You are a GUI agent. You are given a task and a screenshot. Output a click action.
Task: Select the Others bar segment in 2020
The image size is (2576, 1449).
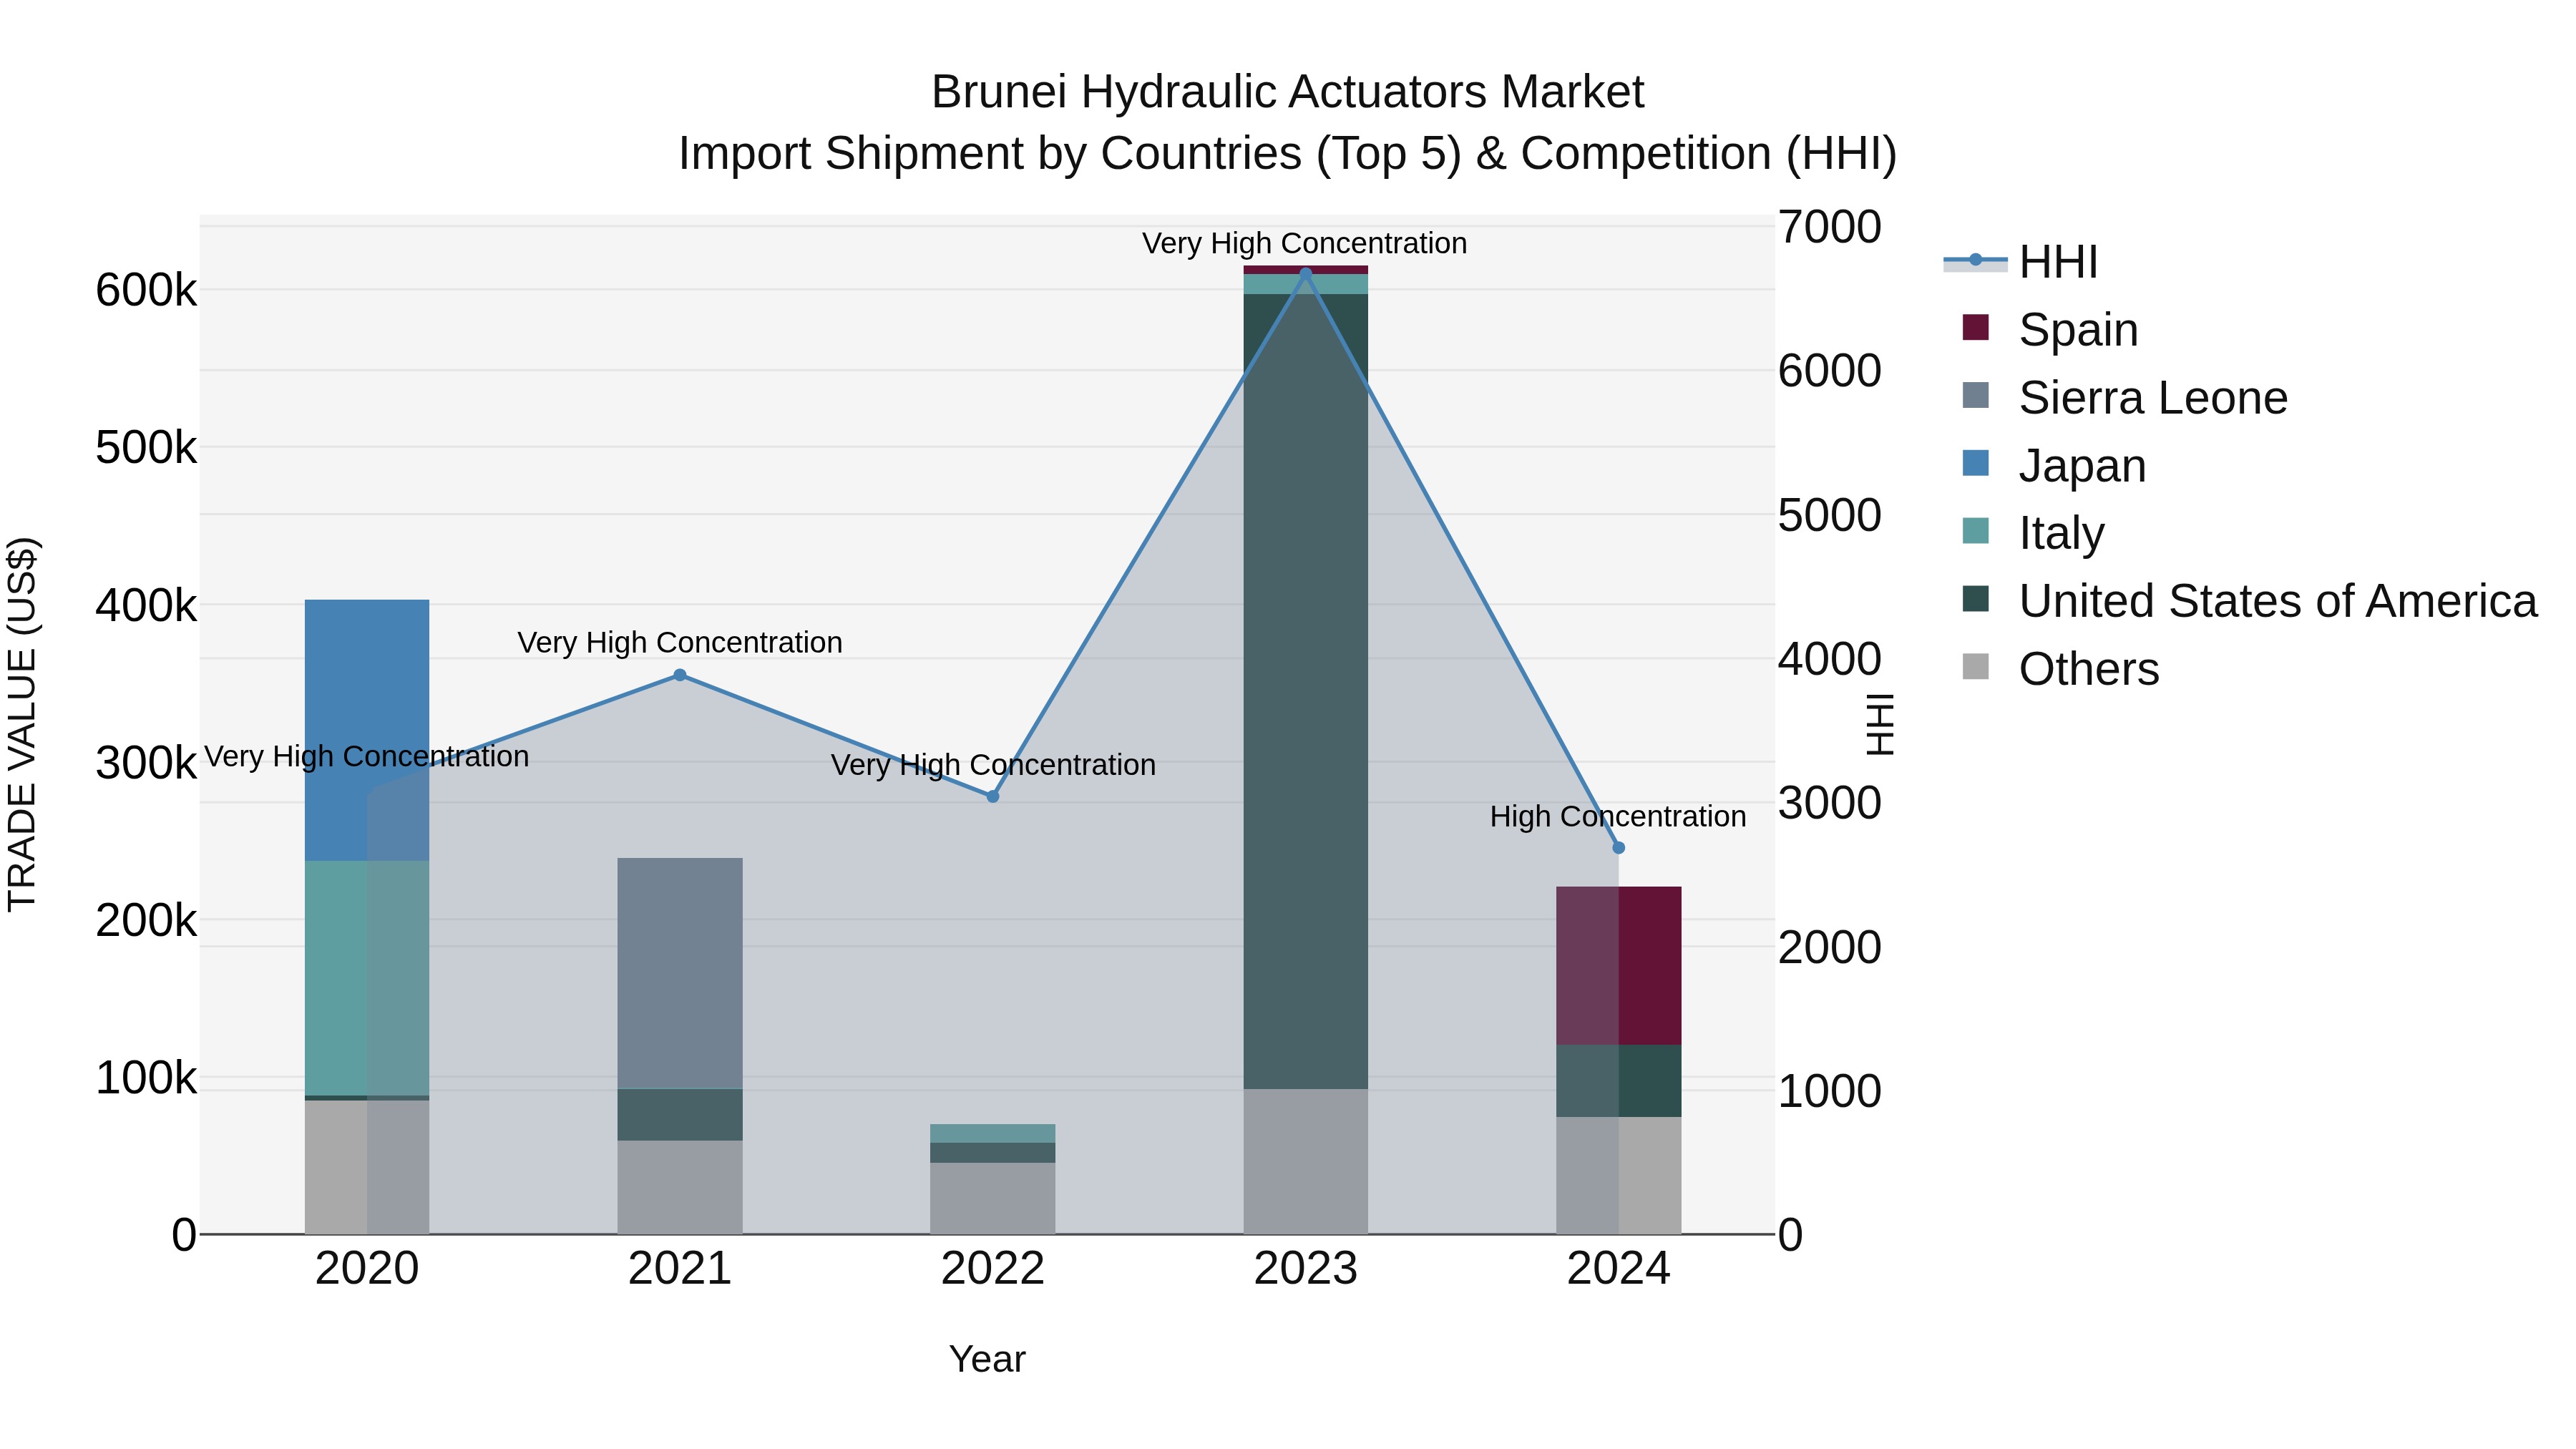367,1167
